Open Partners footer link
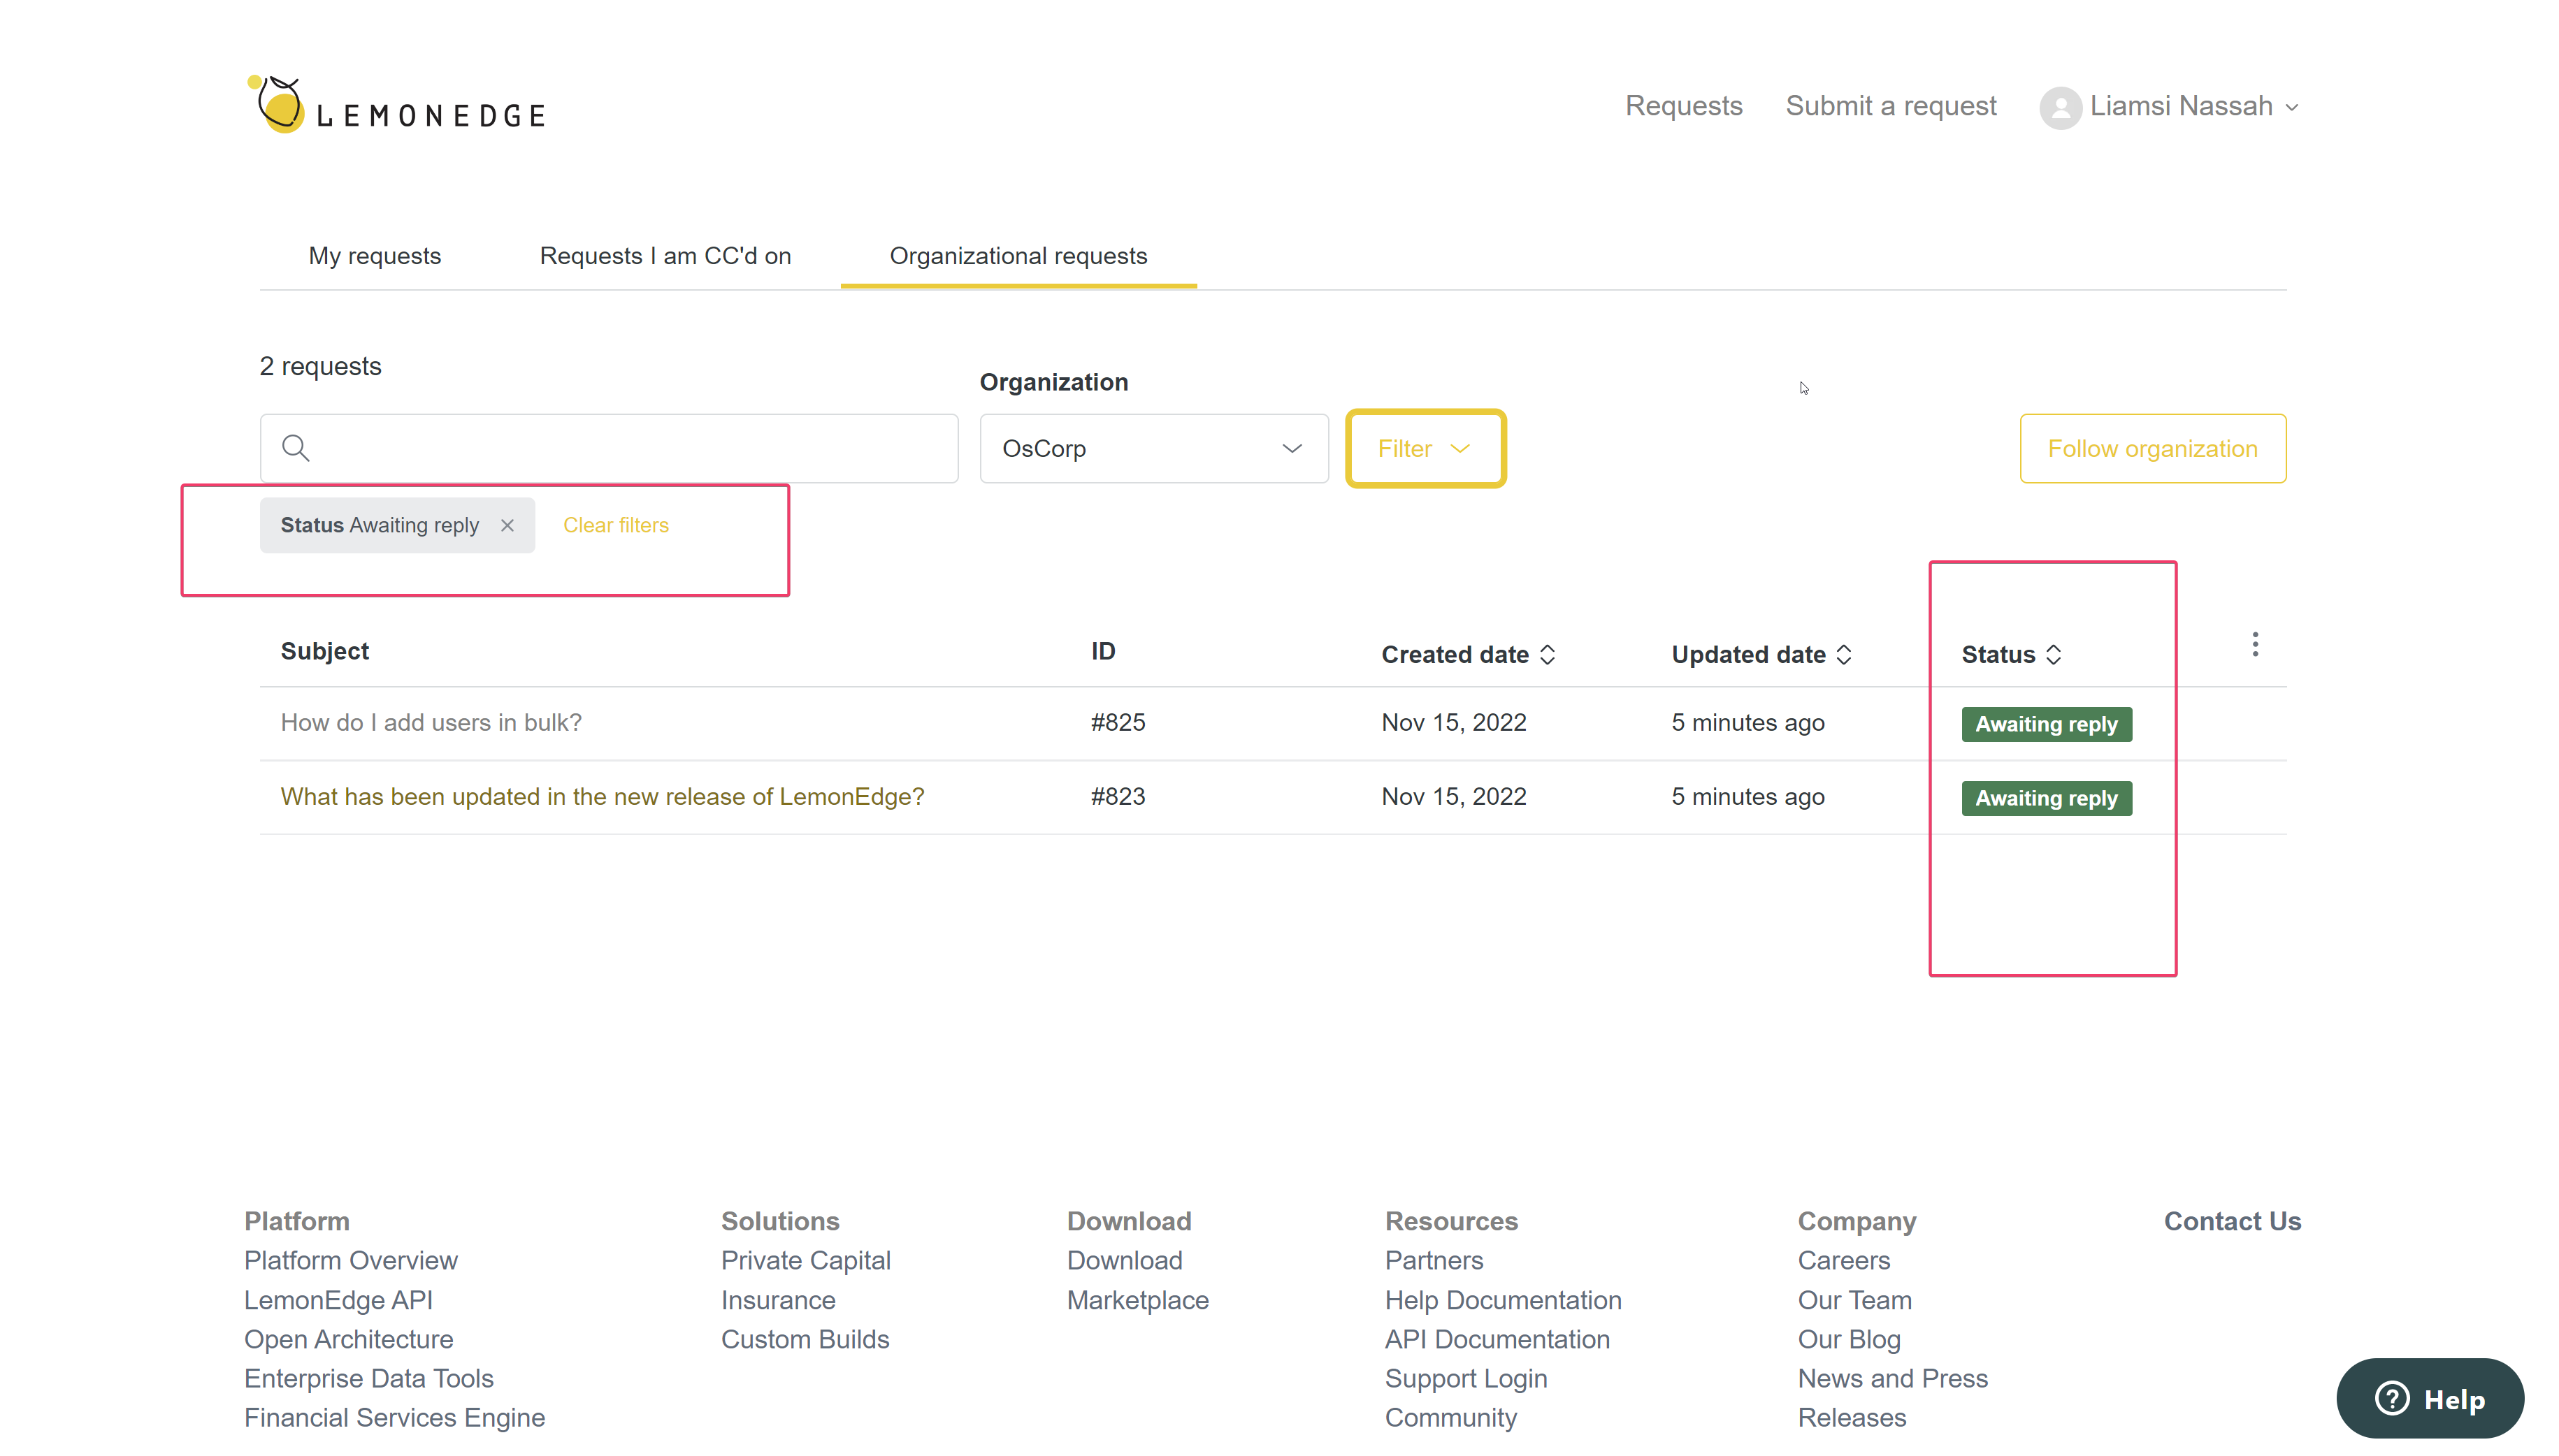The image size is (2559, 1456). click(1434, 1260)
